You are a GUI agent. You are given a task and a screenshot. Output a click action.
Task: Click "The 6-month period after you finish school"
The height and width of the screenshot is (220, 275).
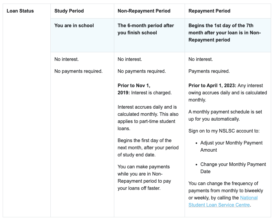tap(146, 29)
